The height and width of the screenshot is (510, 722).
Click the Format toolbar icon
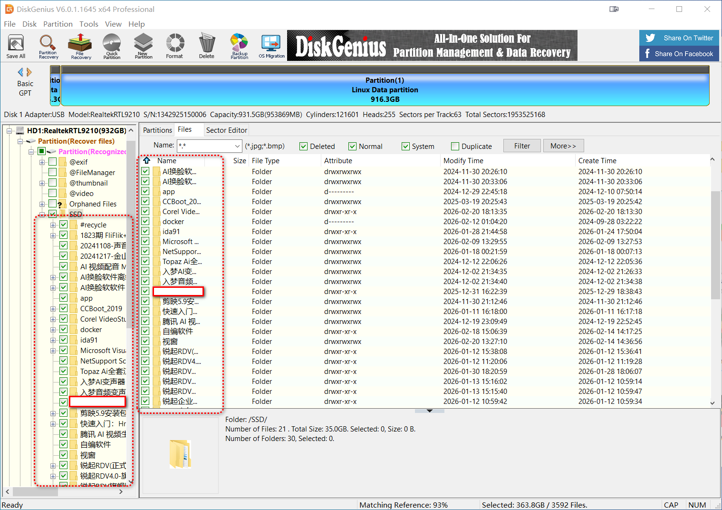click(x=174, y=46)
